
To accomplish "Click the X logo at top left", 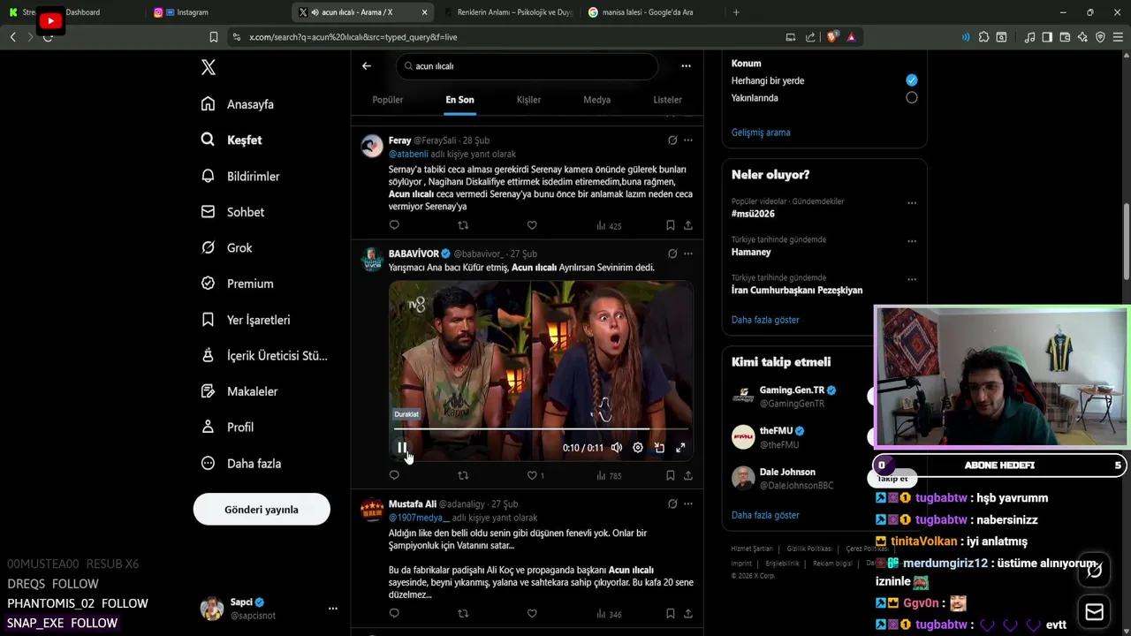I will point(209,67).
